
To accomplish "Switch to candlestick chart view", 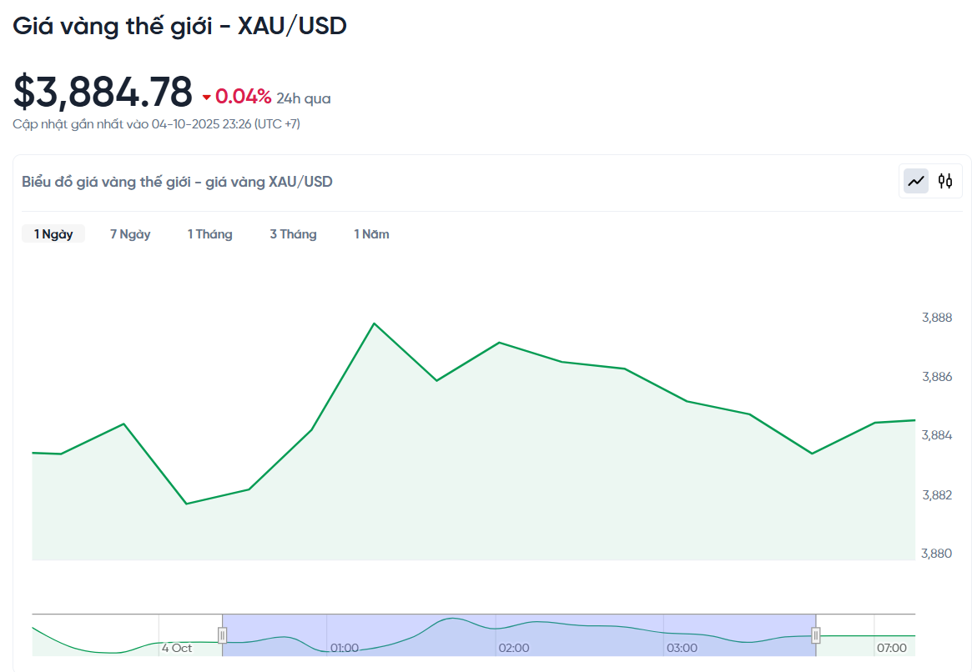I will pos(945,181).
